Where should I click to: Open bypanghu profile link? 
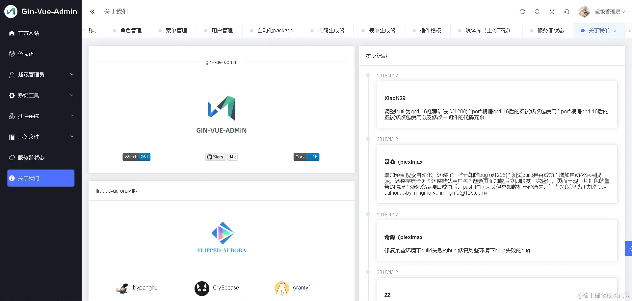(145, 288)
